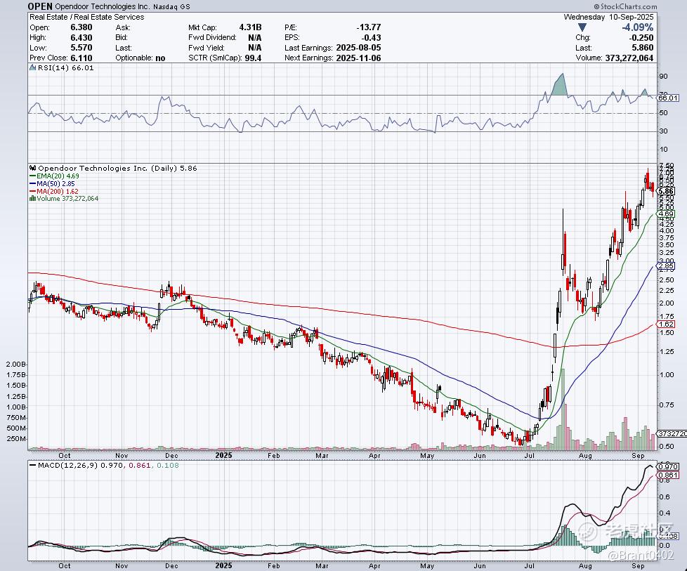Click the MA(50) 2.85 legend text

pyautogui.click(x=55, y=184)
